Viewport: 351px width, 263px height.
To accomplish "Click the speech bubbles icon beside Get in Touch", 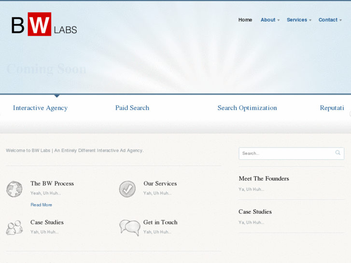I will pos(130,228).
